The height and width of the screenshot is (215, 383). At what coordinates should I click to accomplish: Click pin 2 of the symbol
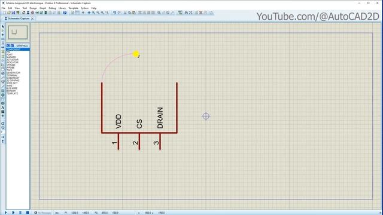[x=139, y=142]
